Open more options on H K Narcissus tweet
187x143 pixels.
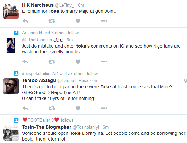[x=104, y=21]
